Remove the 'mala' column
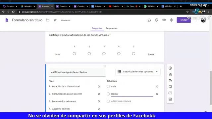This screenshot has height=119, width=212. (x=157, y=87)
